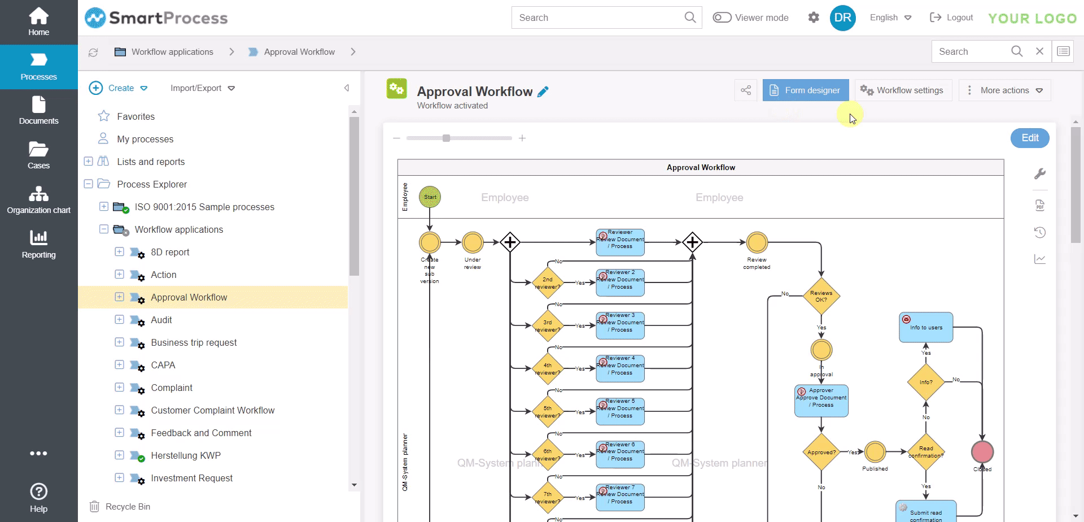This screenshot has width=1084, height=522.
Task: Show the statistics chart icon
Action: (x=1040, y=259)
